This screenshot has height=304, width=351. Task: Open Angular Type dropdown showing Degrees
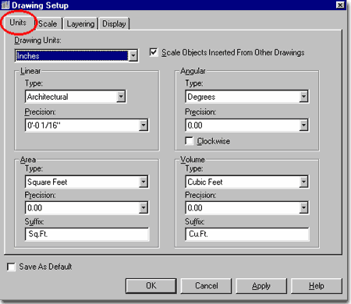coord(247,97)
